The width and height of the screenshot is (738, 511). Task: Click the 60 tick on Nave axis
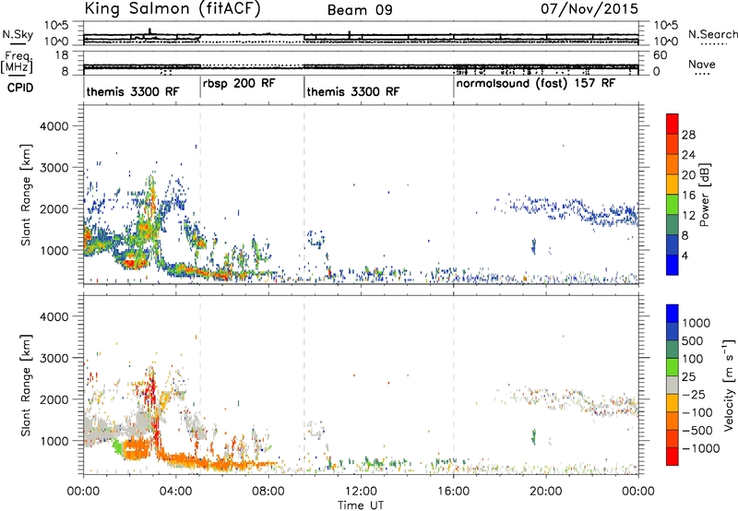coord(660,55)
